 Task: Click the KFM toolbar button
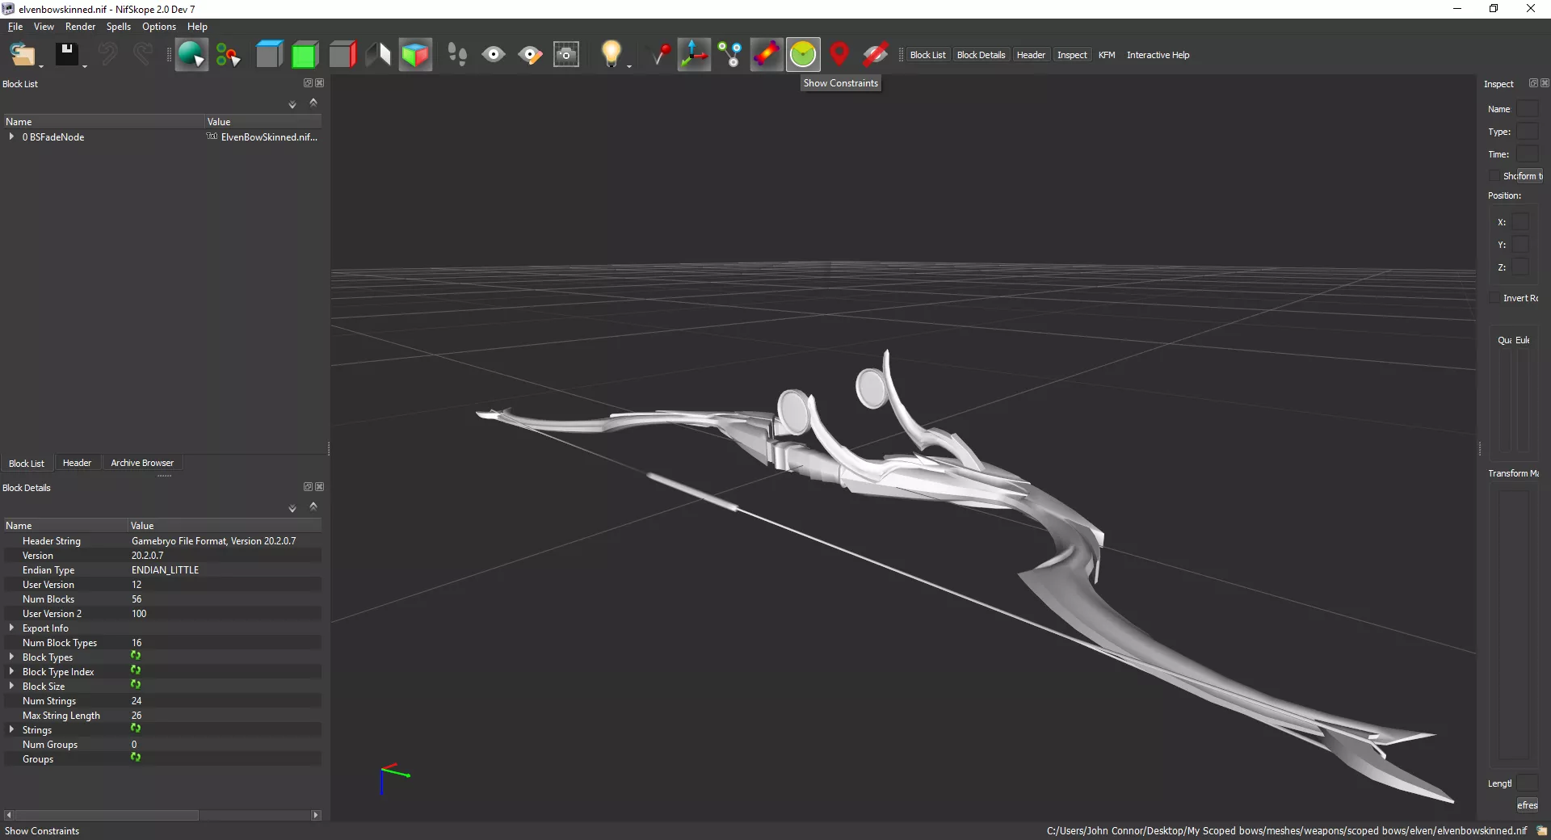(1107, 55)
